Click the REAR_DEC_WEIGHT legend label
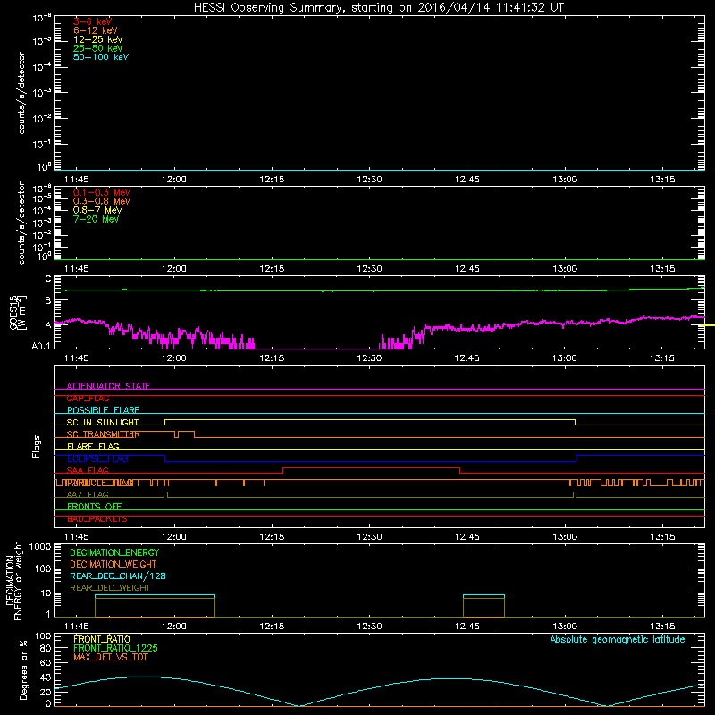 pyautogui.click(x=110, y=588)
